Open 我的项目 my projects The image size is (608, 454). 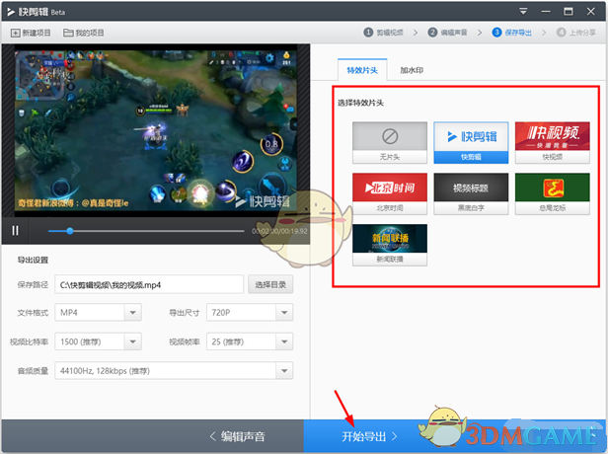84,33
